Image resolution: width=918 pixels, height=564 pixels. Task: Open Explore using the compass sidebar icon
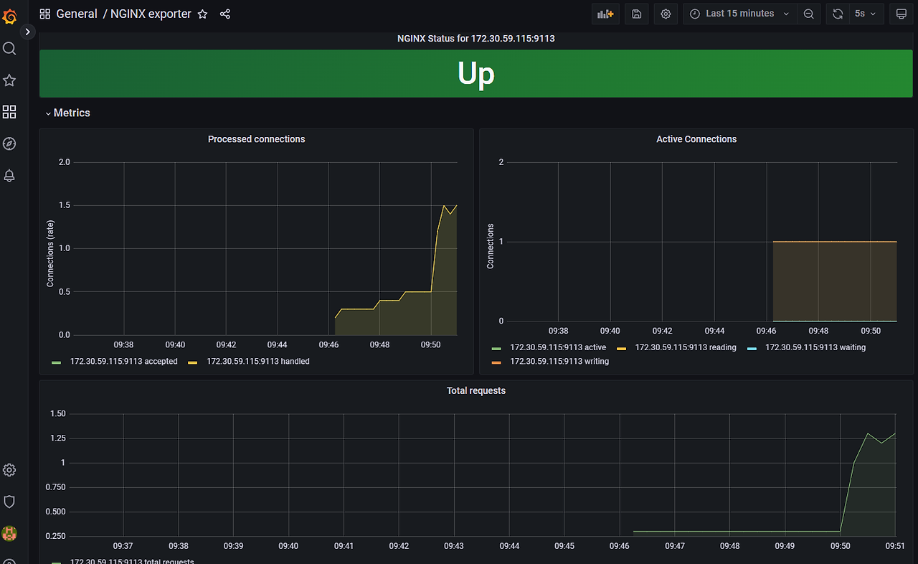[x=9, y=144]
